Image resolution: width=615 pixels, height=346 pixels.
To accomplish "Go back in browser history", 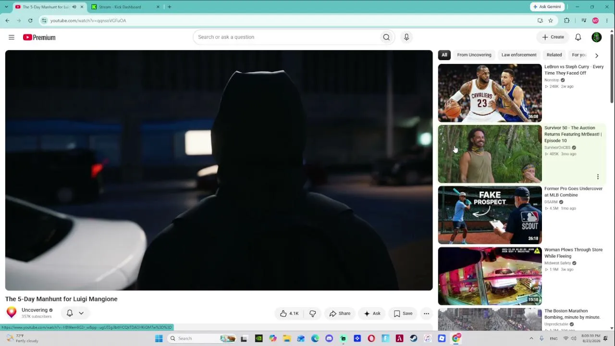I will [7, 21].
